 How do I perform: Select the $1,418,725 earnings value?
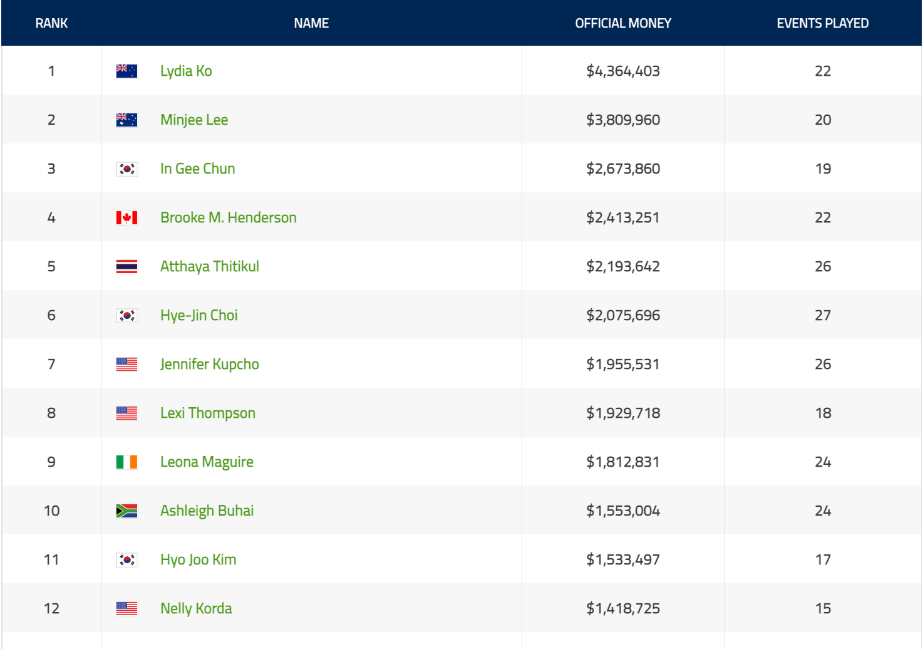click(623, 608)
